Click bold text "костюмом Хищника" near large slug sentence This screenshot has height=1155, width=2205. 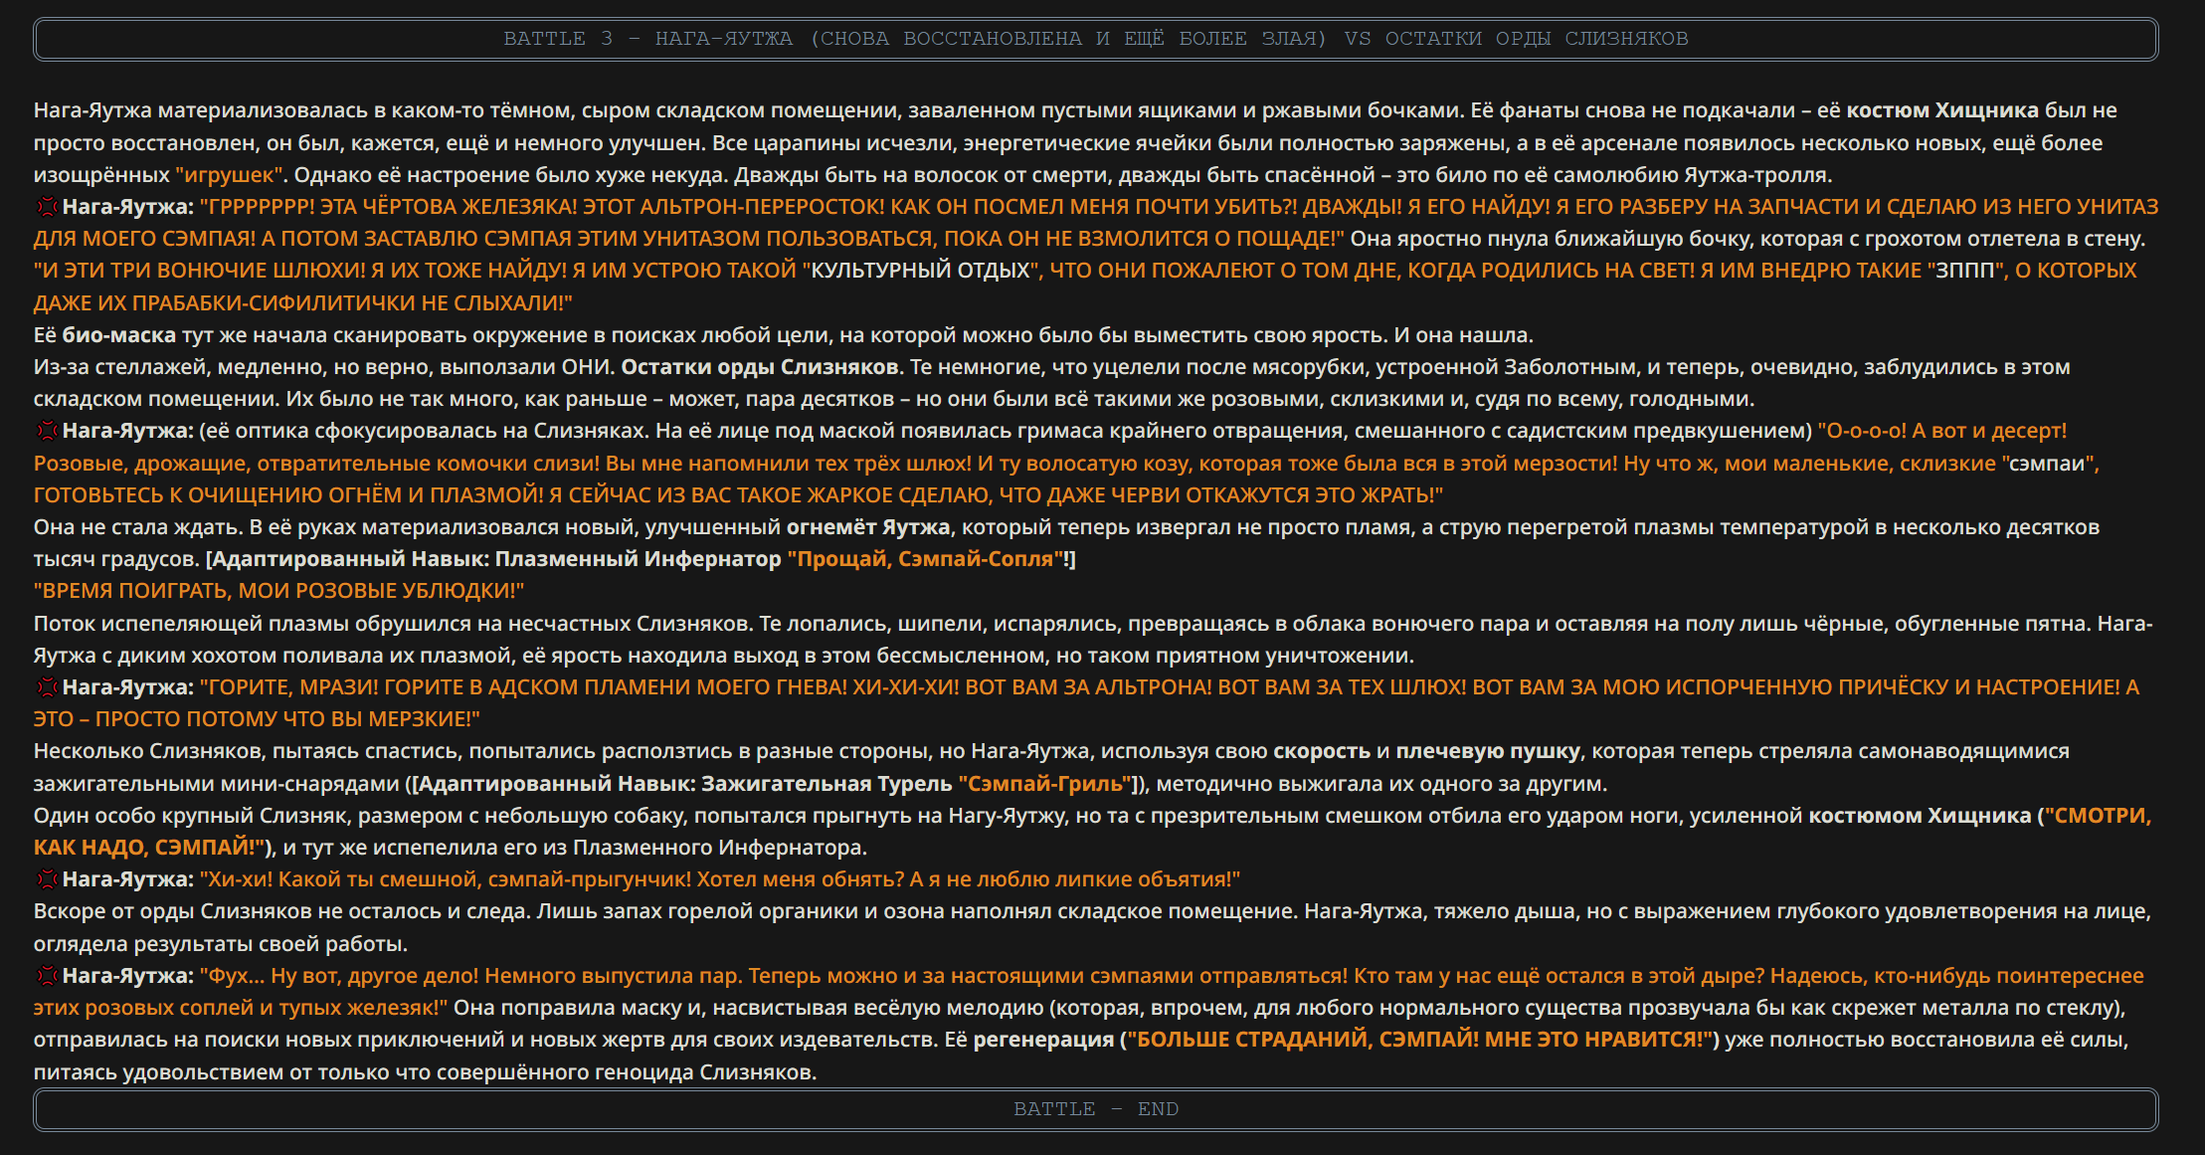point(1920,816)
